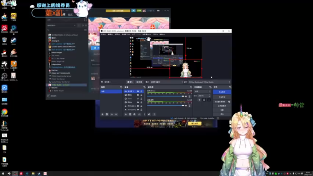This screenshot has height=176, width=313.
Task: Open OBS 停靠窗口(D) menu
Action: pyautogui.click(x=126, y=34)
